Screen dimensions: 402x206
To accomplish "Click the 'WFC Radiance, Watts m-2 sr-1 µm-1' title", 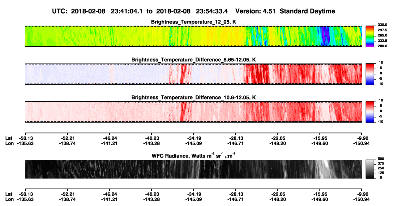I will pyautogui.click(x=194, y=155).
